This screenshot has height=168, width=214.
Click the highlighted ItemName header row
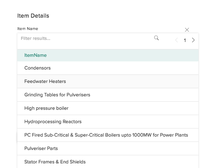[108, 55]
